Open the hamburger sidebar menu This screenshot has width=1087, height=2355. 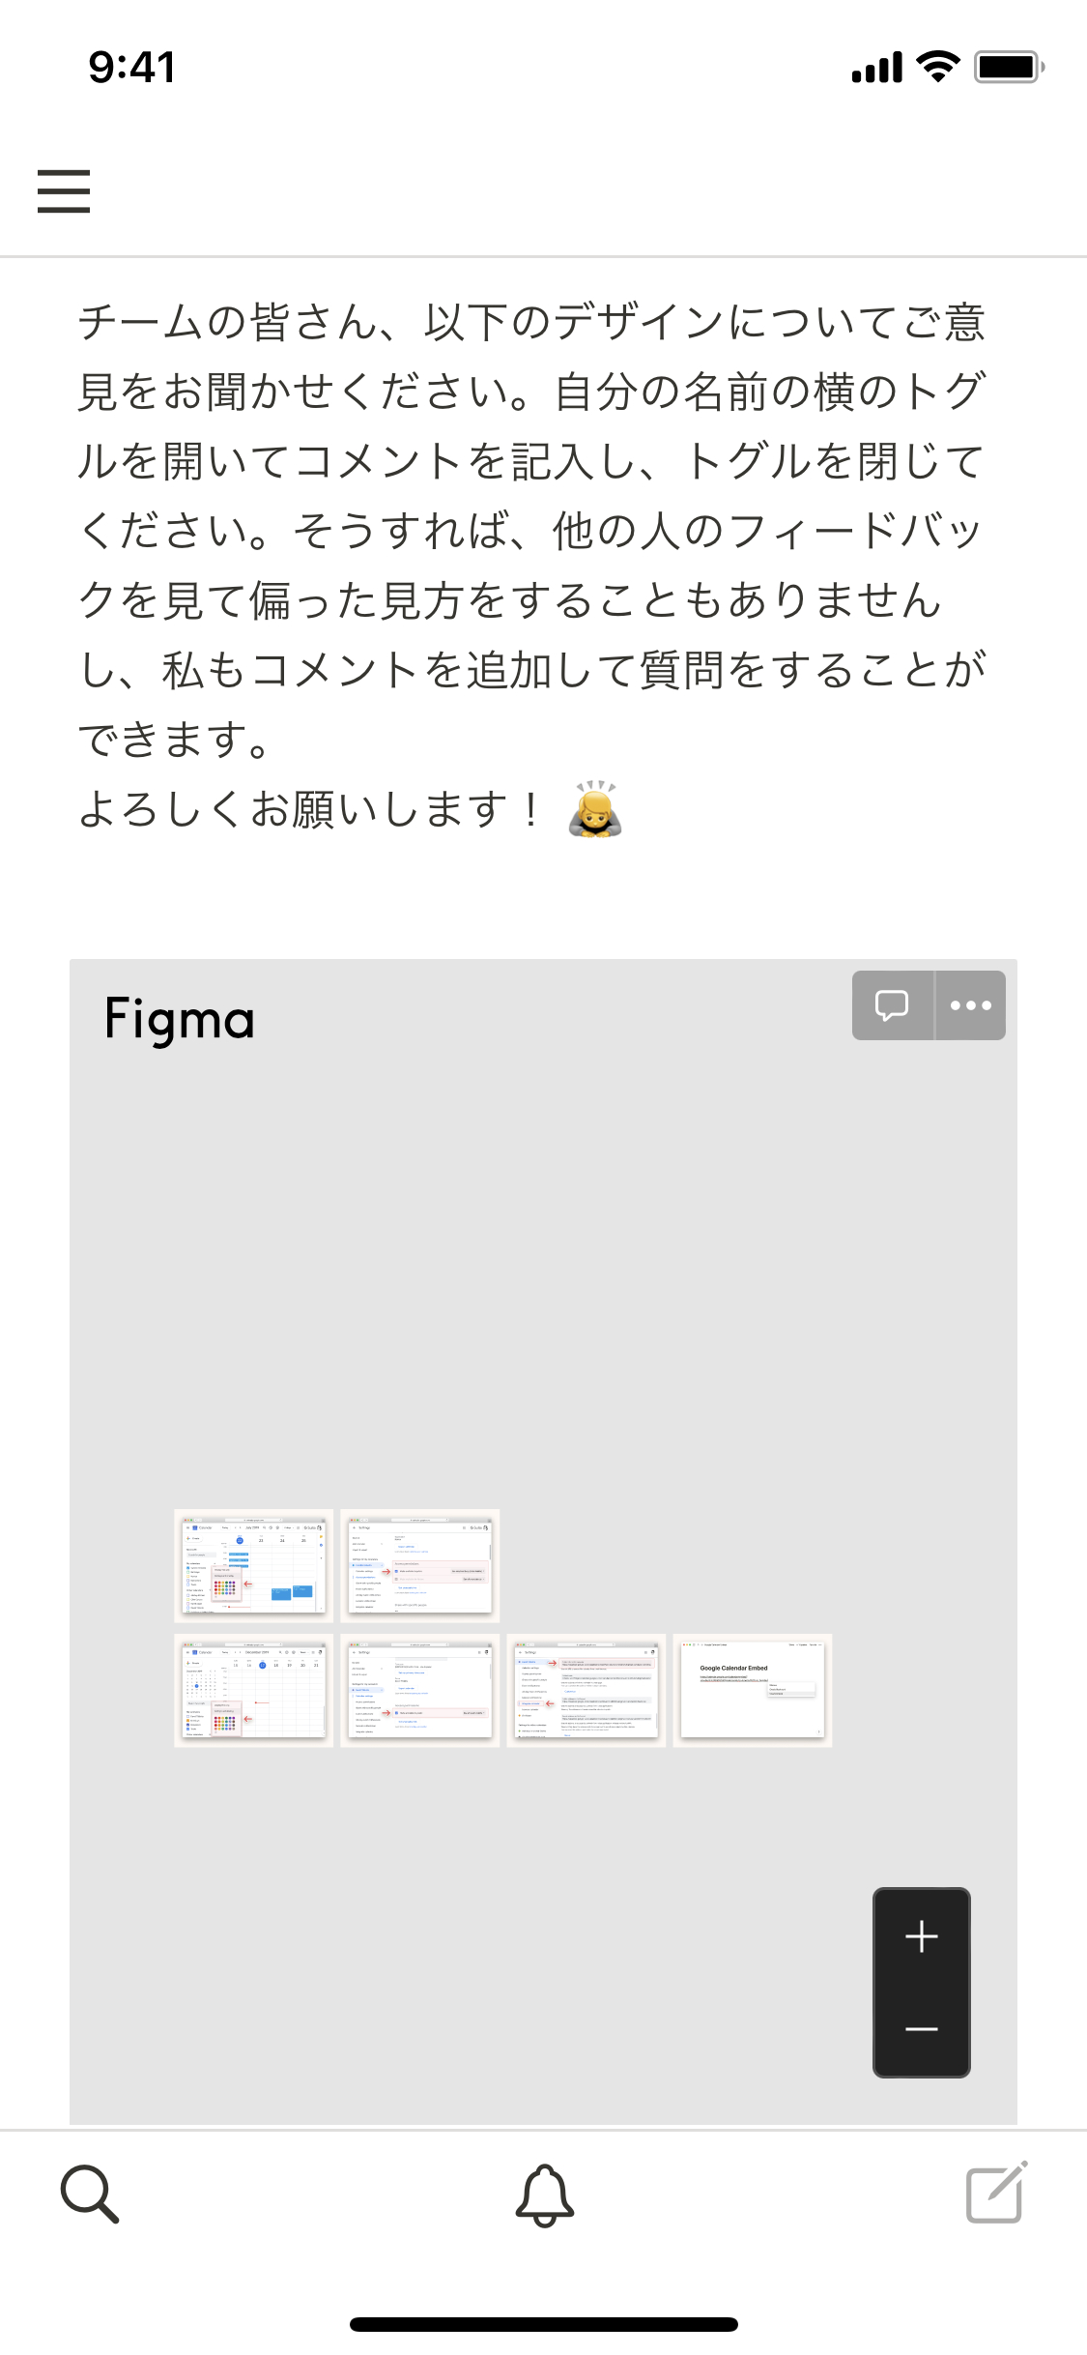pos(64,190)
